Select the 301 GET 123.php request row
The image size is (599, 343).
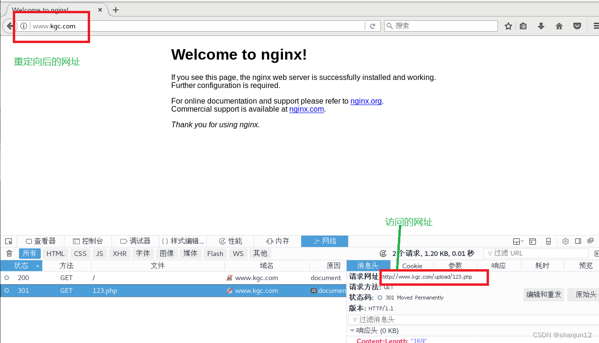pyautogui.click(x=173, y=290)
